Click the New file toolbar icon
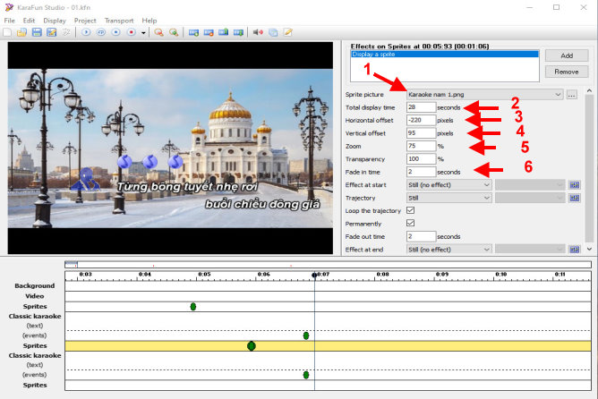The height and width of the screenshot is (399, 598). pyautogui.click(x=8, y=32)
